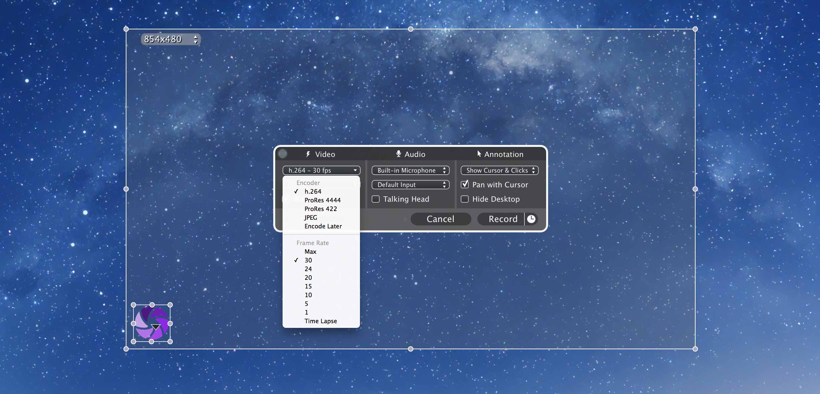Open the Default Input dropdown
The image size is (820, 394).
(410, 185)
